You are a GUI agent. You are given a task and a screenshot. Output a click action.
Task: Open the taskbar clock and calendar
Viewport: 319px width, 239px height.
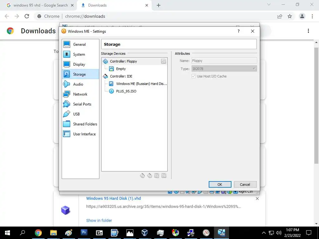pyautogui.click(x=293, y=233)
